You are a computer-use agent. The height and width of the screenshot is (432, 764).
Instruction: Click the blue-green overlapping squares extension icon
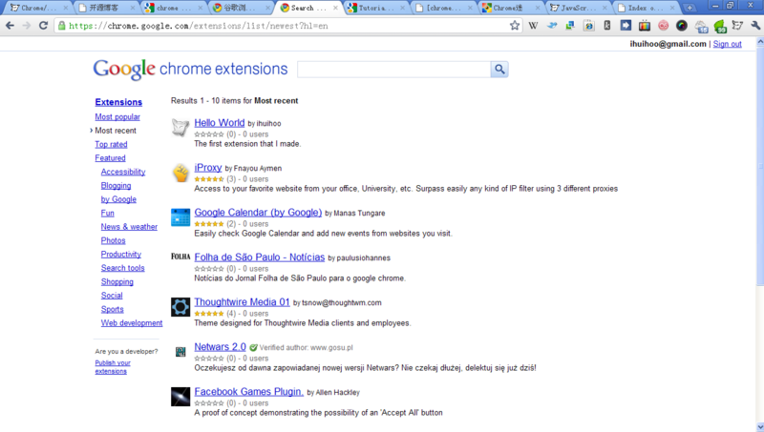(x=570, y=26)
